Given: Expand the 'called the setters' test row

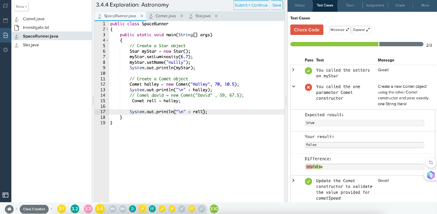Looking at the screenshot, I should 293,70.
